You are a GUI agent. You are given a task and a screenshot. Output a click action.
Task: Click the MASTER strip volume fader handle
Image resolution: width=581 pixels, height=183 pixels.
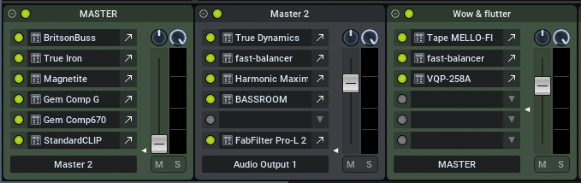[159, 144]
